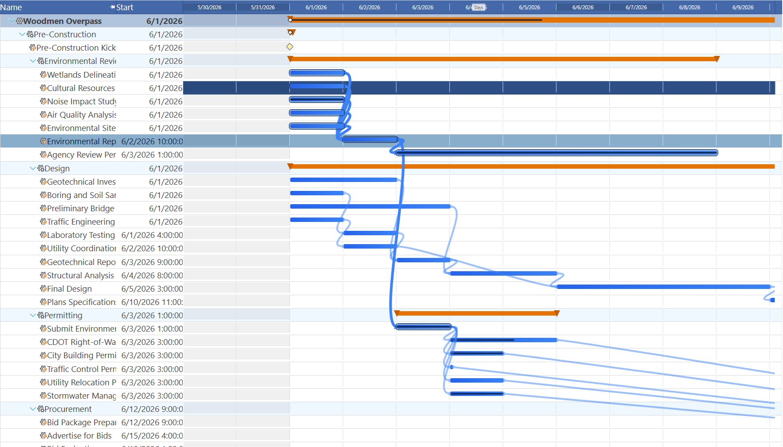The width and height of the screenshot is (783, 447).
Task: Select the CDOT Right-of-Way Gantt bar
Action: pyautogui.click(x=503, y=340)
